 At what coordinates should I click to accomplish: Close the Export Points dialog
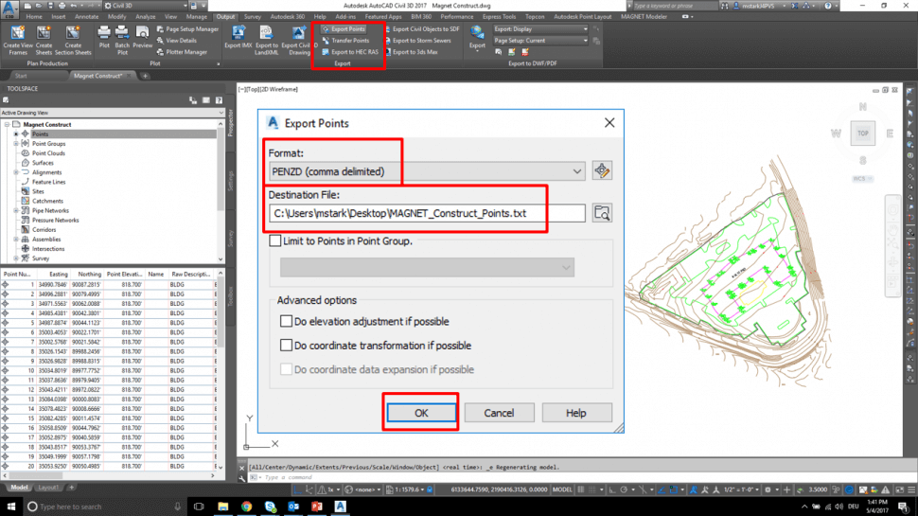point(609,122)
